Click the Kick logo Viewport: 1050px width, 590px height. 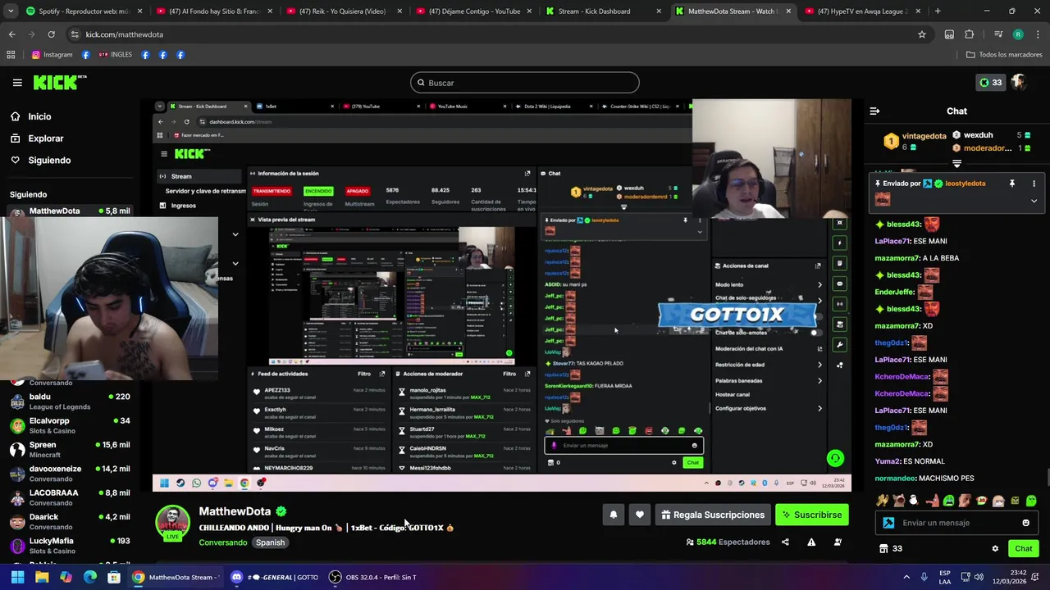59,82
